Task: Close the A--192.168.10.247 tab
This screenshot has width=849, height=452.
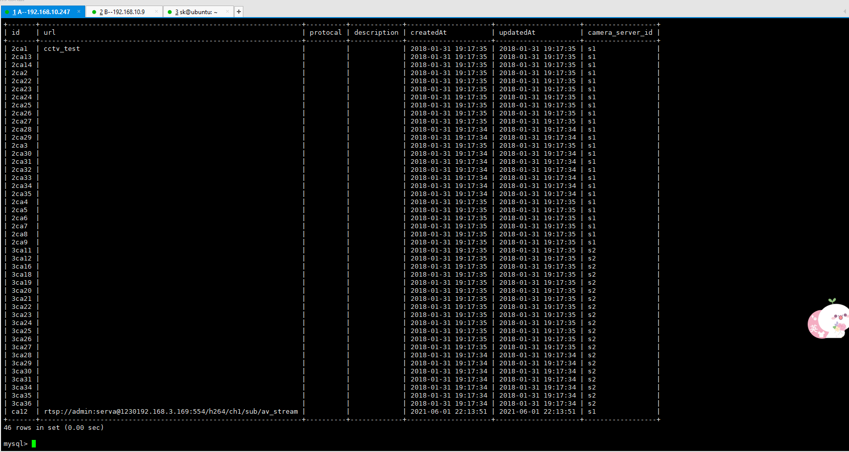Action: click(79, 11)
